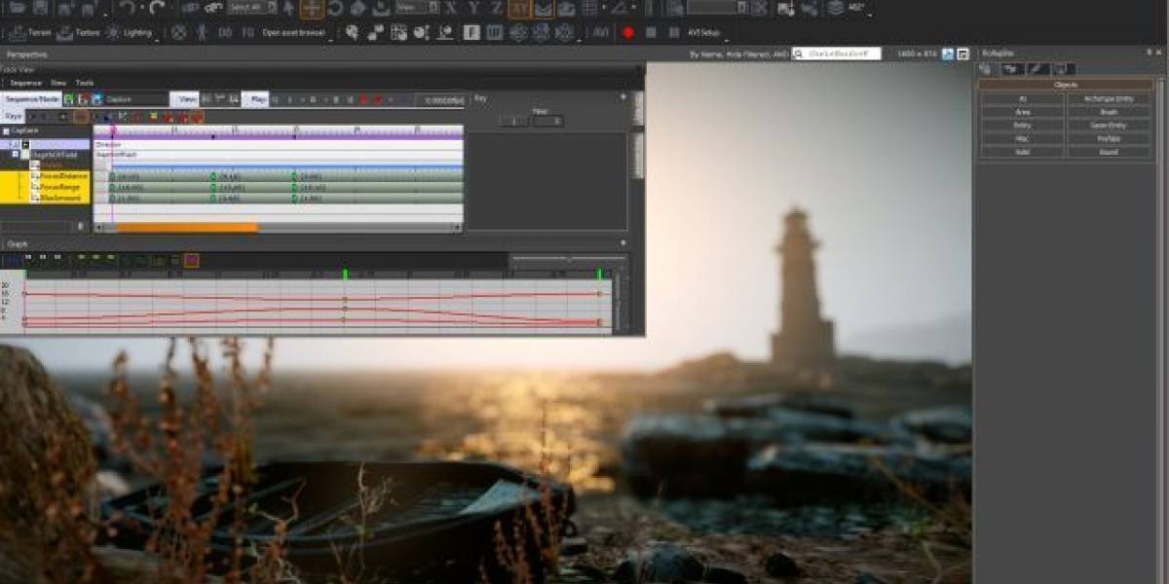Viewport: 1169px width, 584px height.
Task: Open the Select All filter dropdown
Action: click(x=251, y=8)
